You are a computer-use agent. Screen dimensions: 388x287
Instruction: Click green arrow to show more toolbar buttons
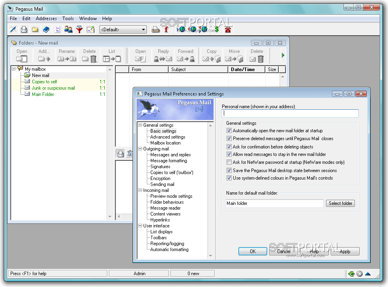click(283, 55)
